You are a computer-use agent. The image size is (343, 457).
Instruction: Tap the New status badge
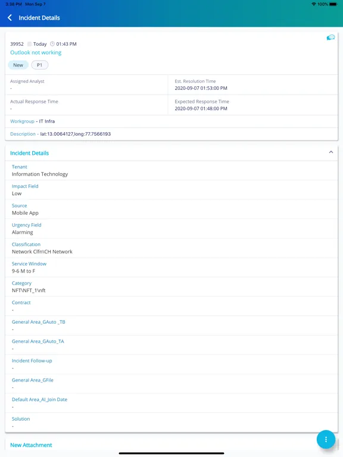pos(18,65)
